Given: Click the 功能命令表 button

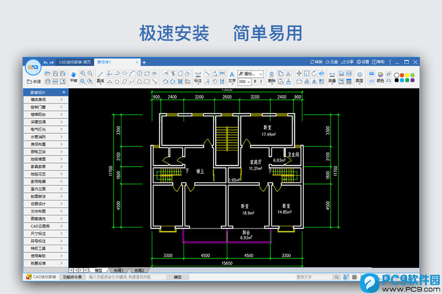Looking at the screenshot, I should coord(72,277).
